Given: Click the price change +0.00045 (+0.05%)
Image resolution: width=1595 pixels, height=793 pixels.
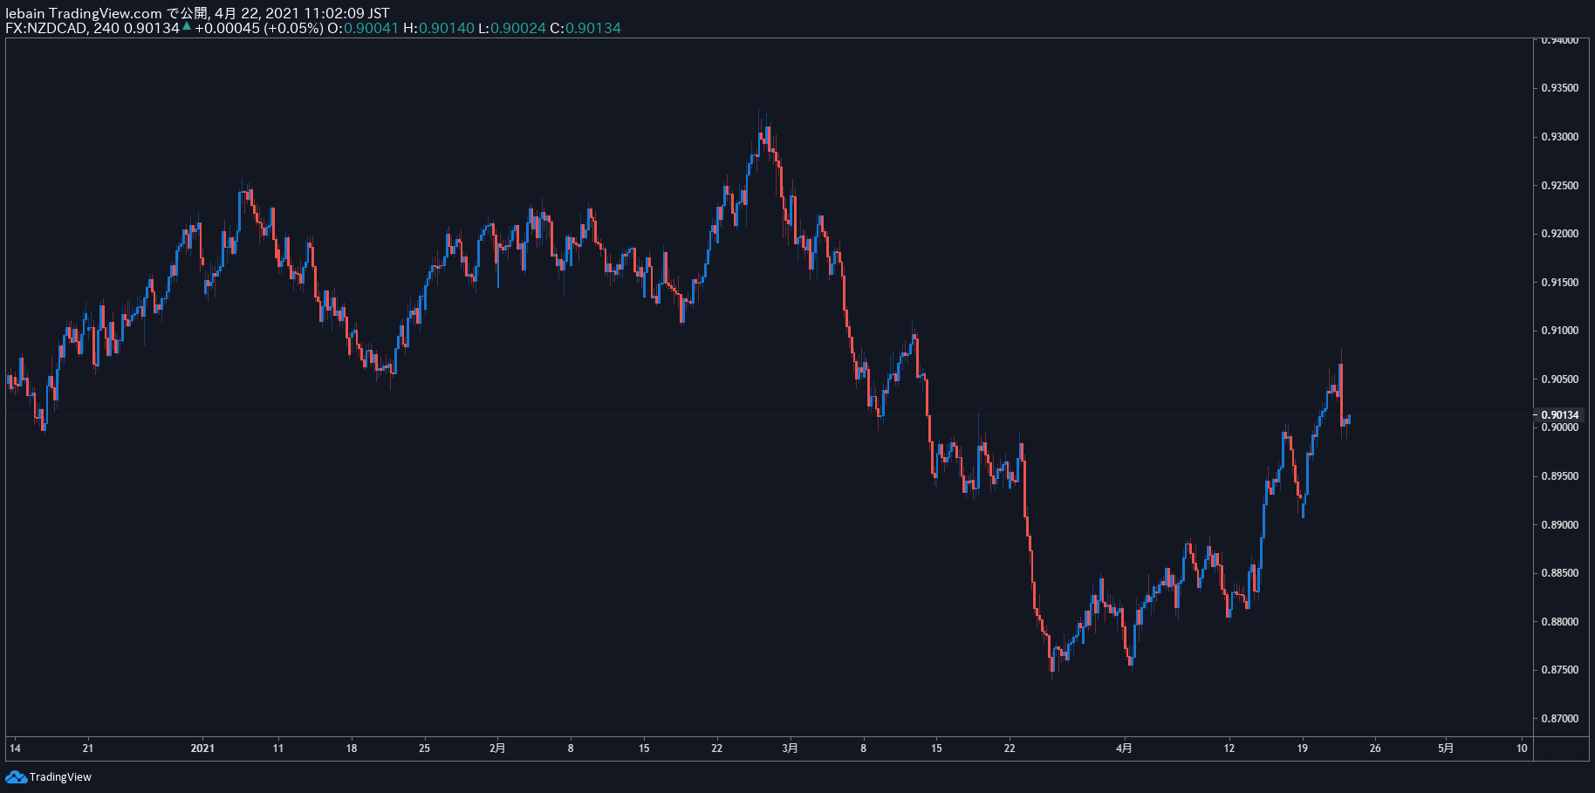Looking at the screenshot, I should (259, 28).
